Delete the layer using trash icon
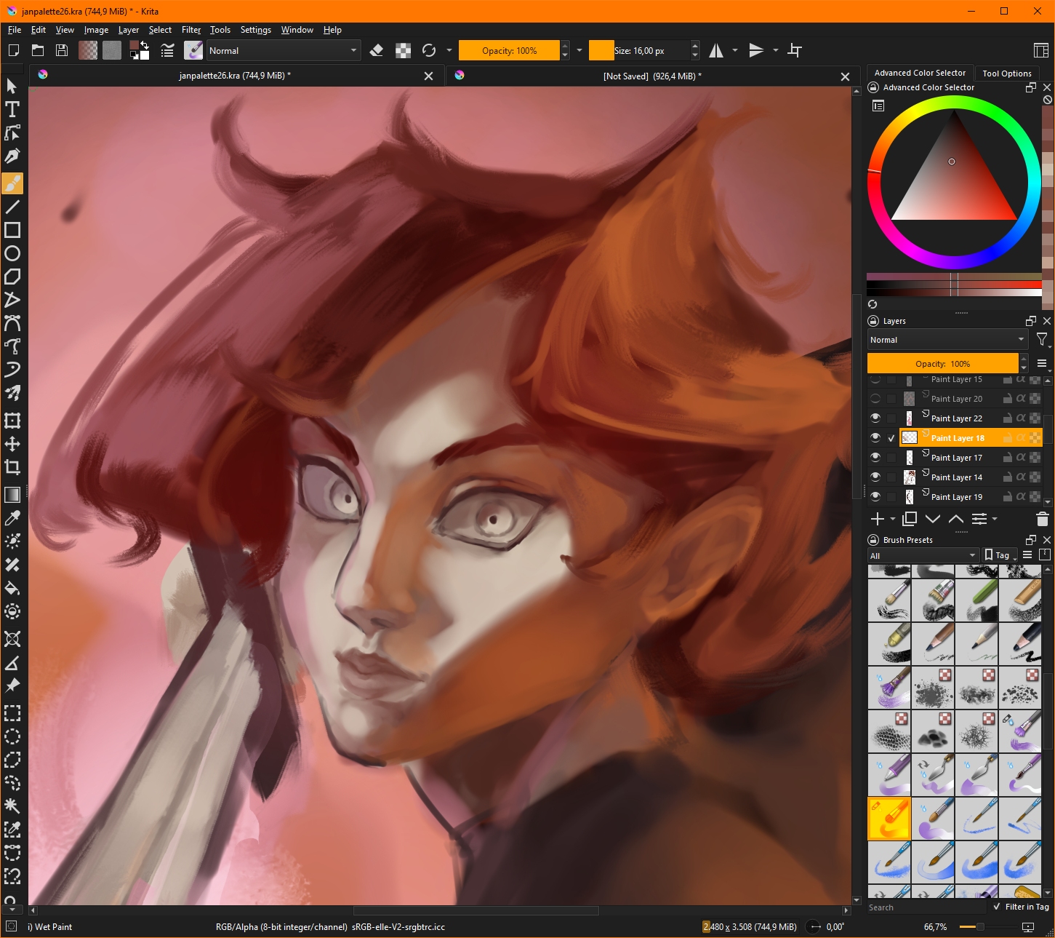Viewport: 1055px width, 938px height. 1042,519
